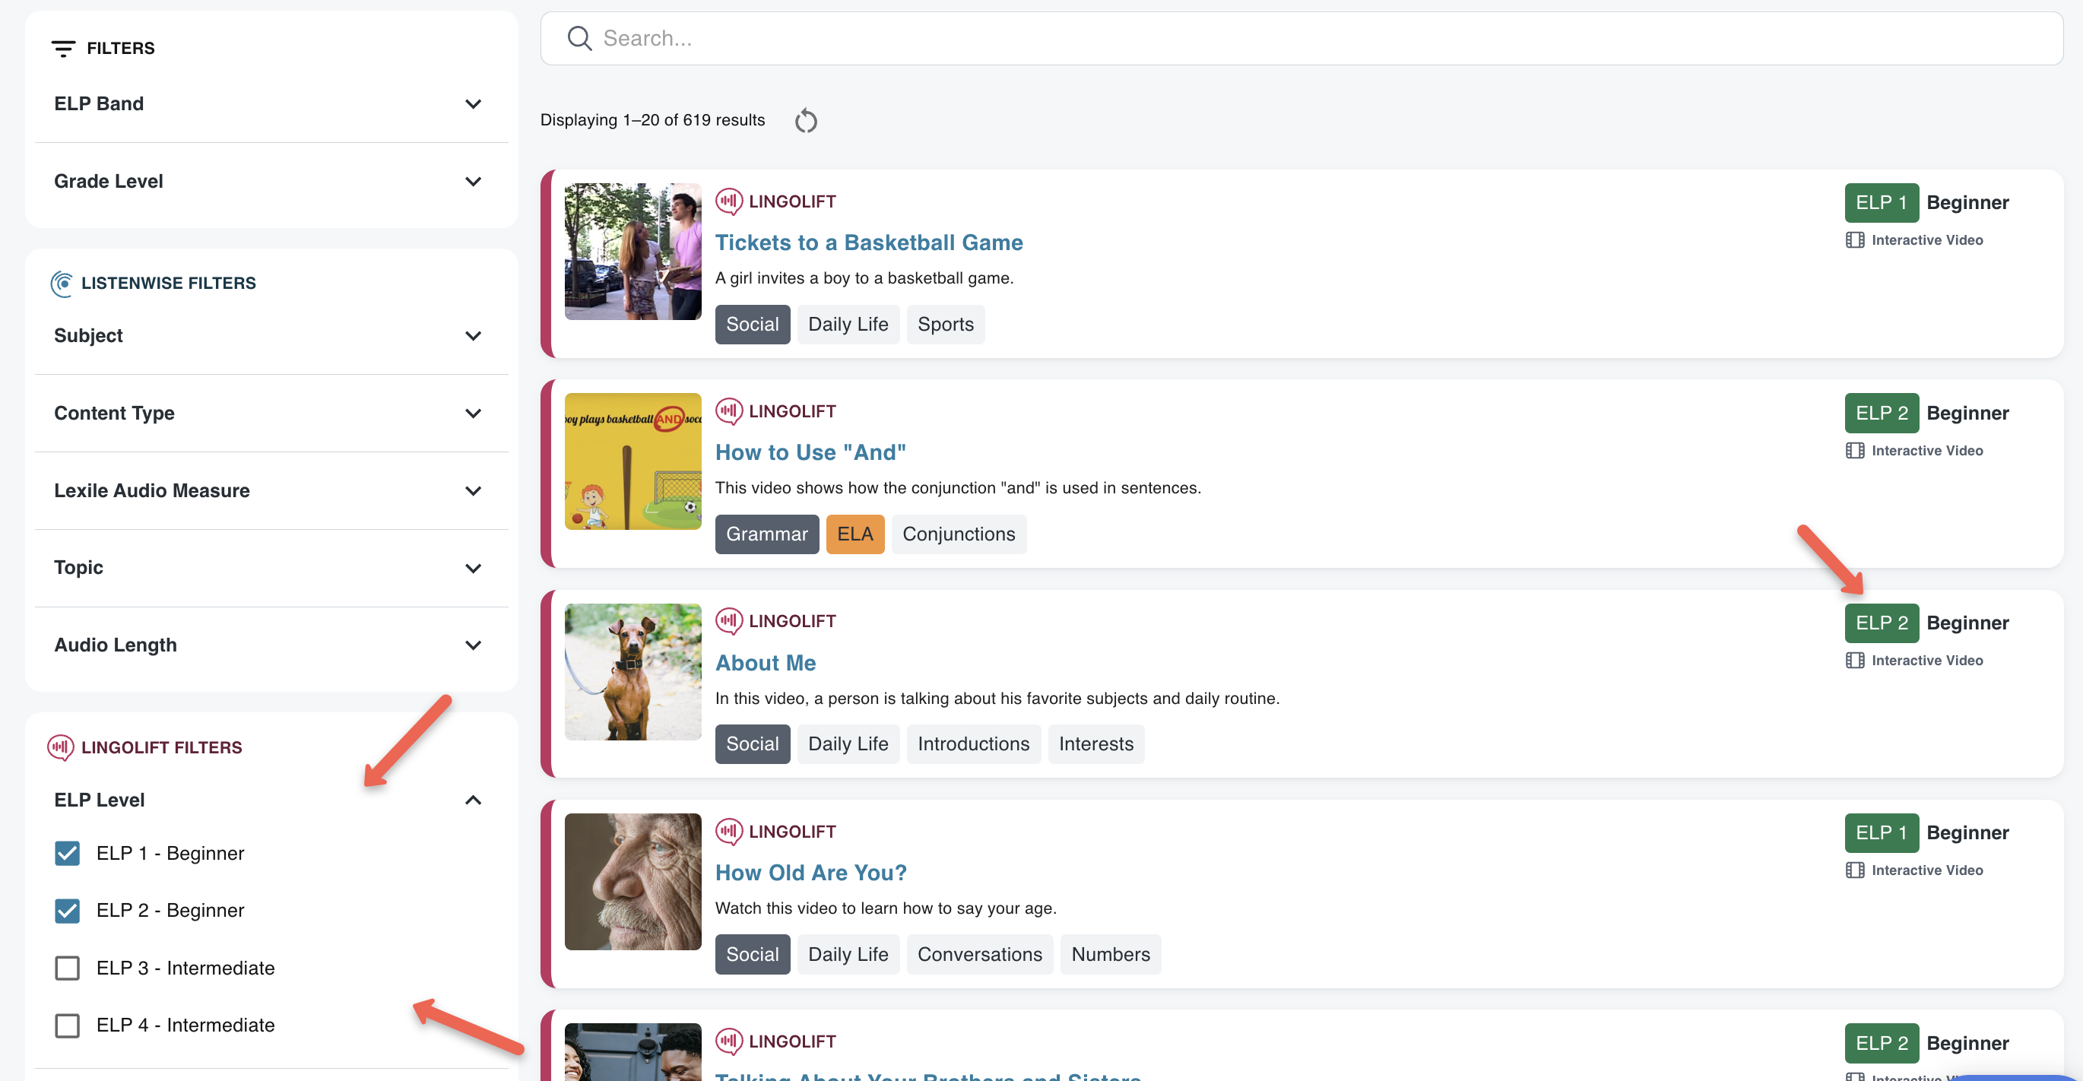Expand the Subject filter
Viewport: 2083px width, 1081px height.
271,335
